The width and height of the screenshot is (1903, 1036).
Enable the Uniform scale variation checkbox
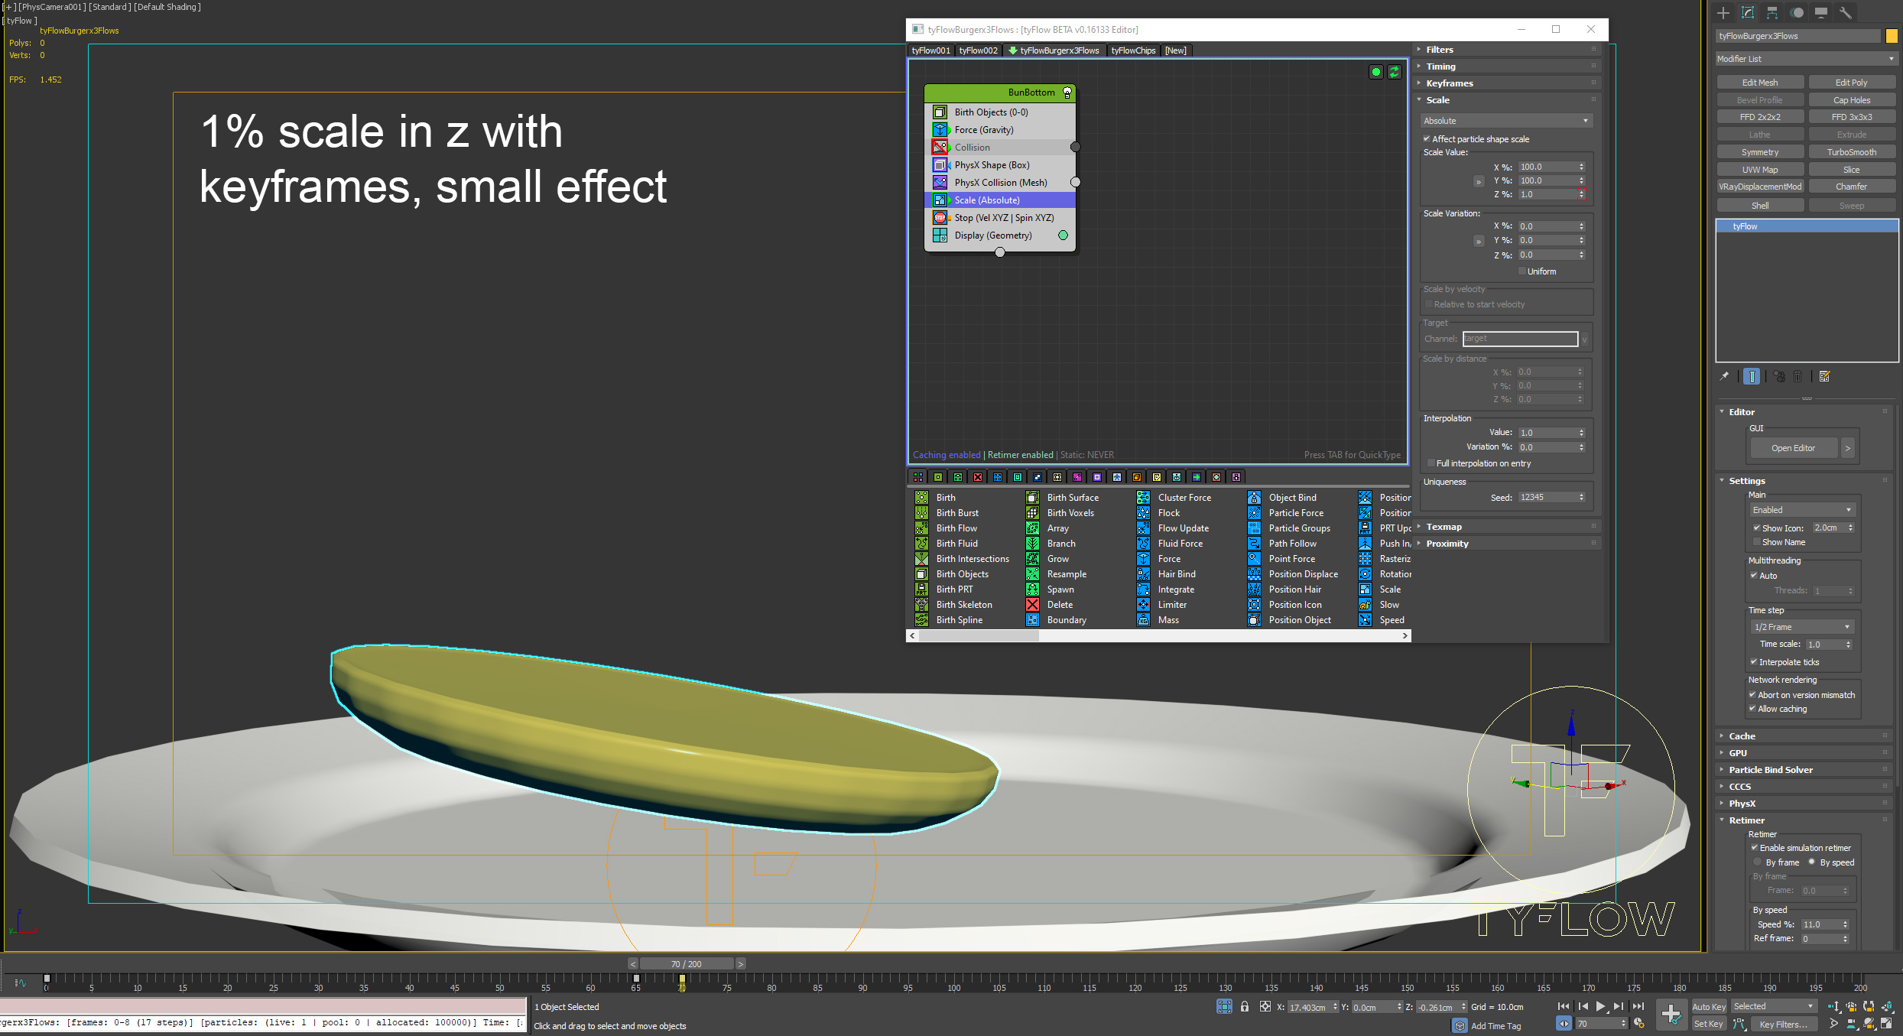coord(1521,271)
